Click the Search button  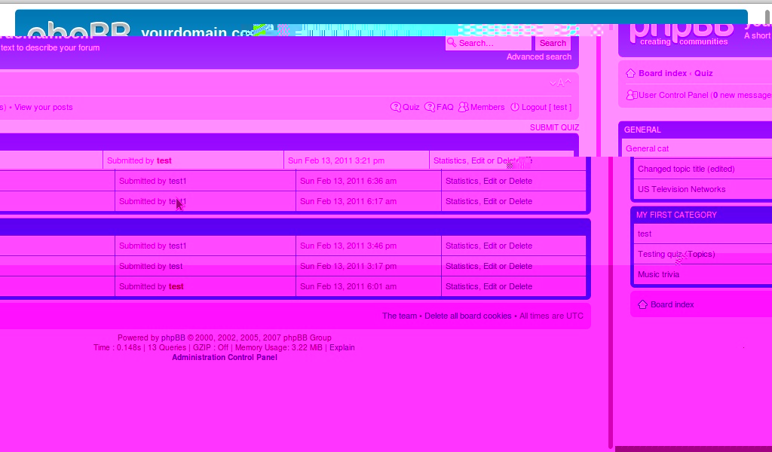553,43
